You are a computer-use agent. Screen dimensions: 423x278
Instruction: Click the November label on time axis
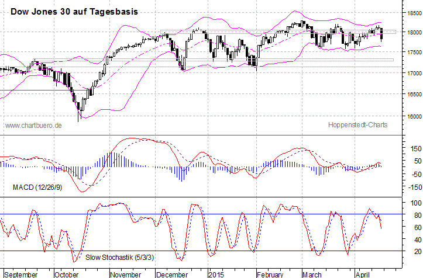click(x=126, y=274)
